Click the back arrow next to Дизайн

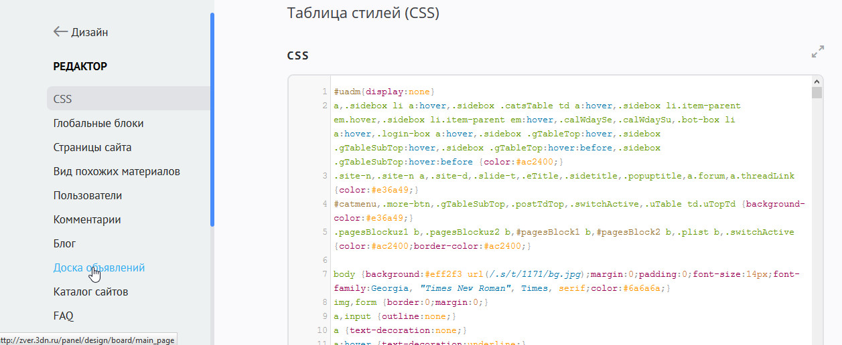coord(60,31)
